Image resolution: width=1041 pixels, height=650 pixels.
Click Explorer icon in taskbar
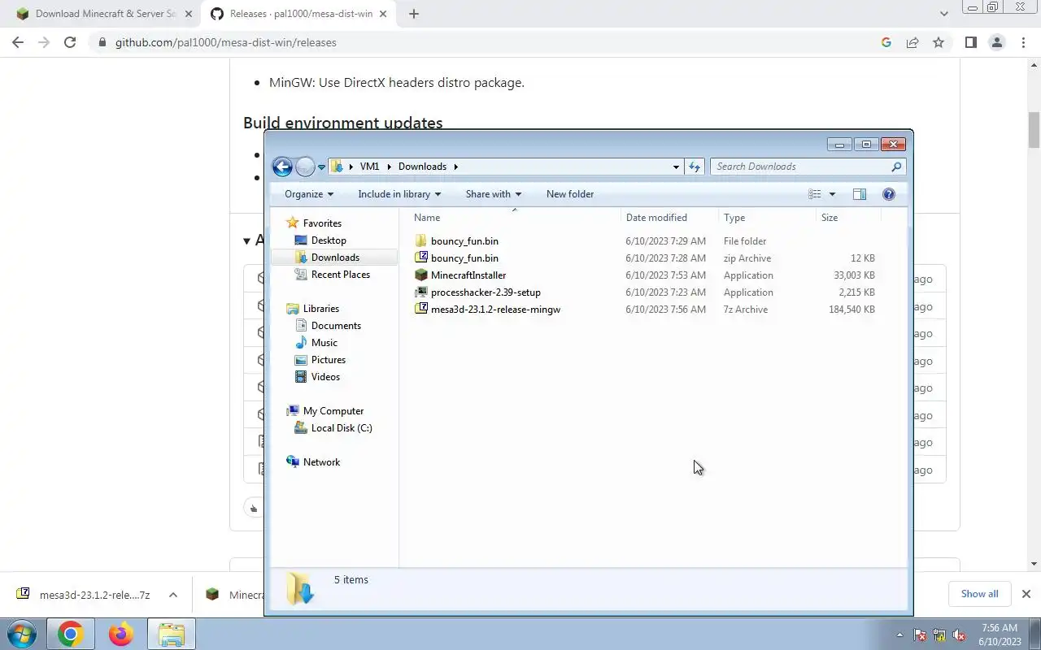172,635
